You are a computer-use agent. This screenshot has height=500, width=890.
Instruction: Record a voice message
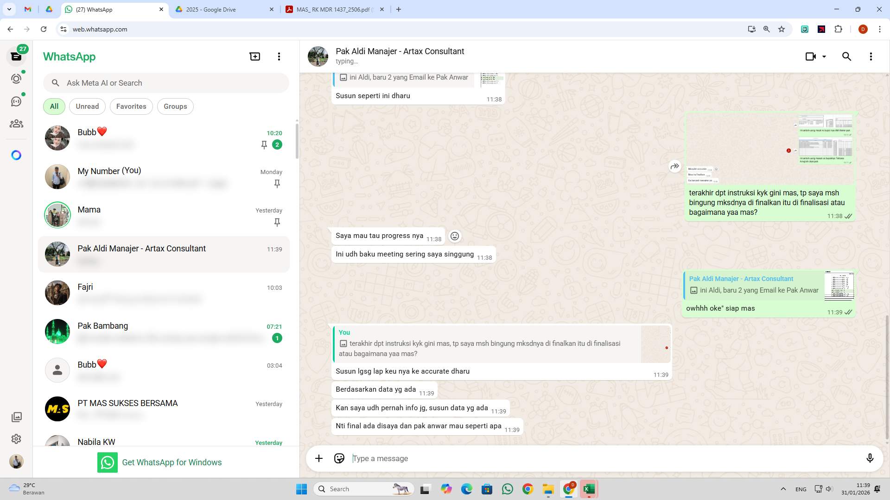click(x=870, y=458)
